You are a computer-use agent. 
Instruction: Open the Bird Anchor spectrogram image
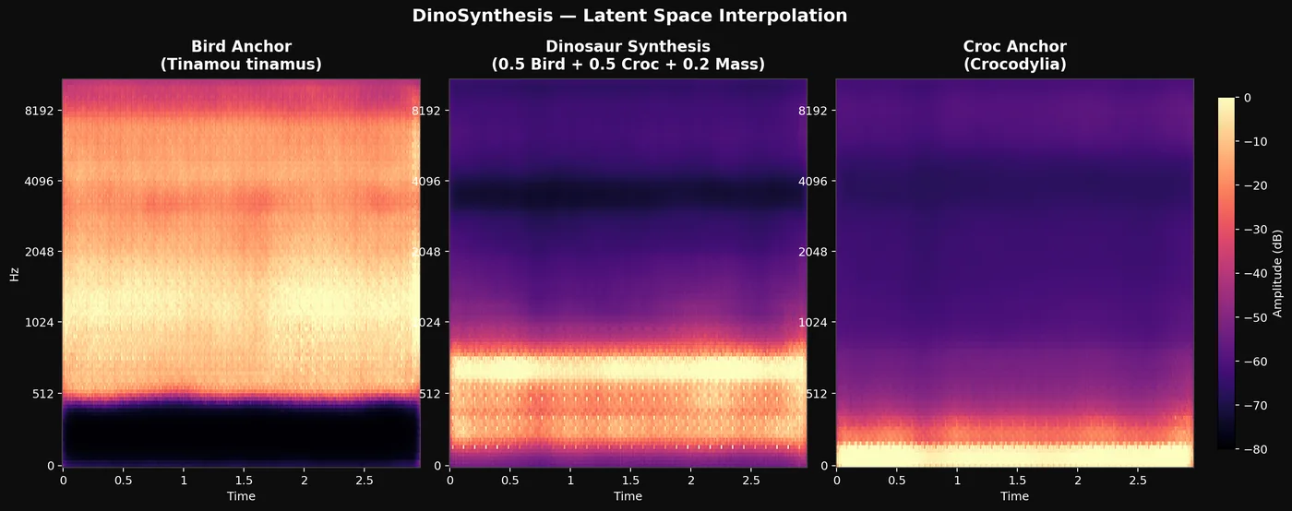point(241,273)
